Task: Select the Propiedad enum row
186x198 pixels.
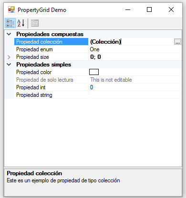Action: click(52, 49)
